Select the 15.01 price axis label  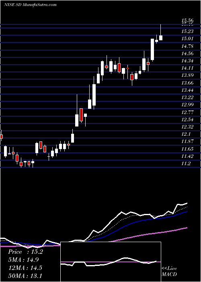click(x=187, y=39)
